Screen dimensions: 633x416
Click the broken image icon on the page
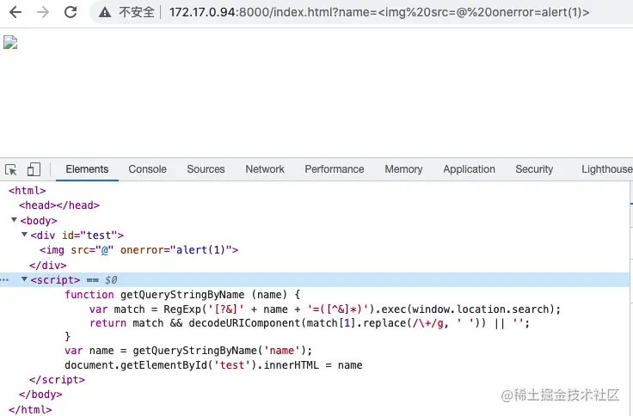10,42
